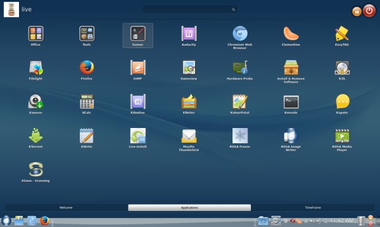Launch Gwenview image viewer

click(189, 70)
